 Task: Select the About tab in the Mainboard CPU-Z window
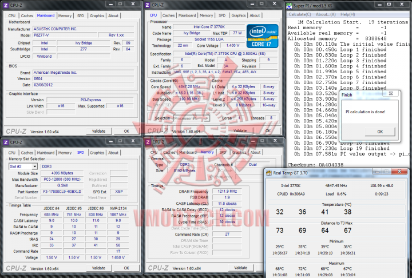coord(113,15)
